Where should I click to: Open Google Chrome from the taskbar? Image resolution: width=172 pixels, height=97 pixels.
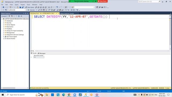69,95
